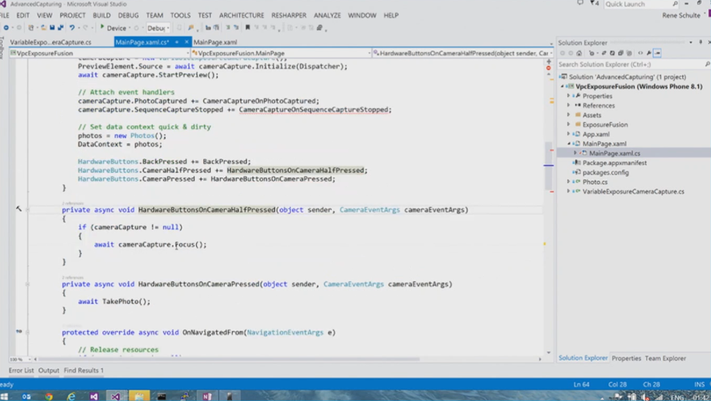Toggle Preview Selected Items in Solution Explorer

click(657, 53)
